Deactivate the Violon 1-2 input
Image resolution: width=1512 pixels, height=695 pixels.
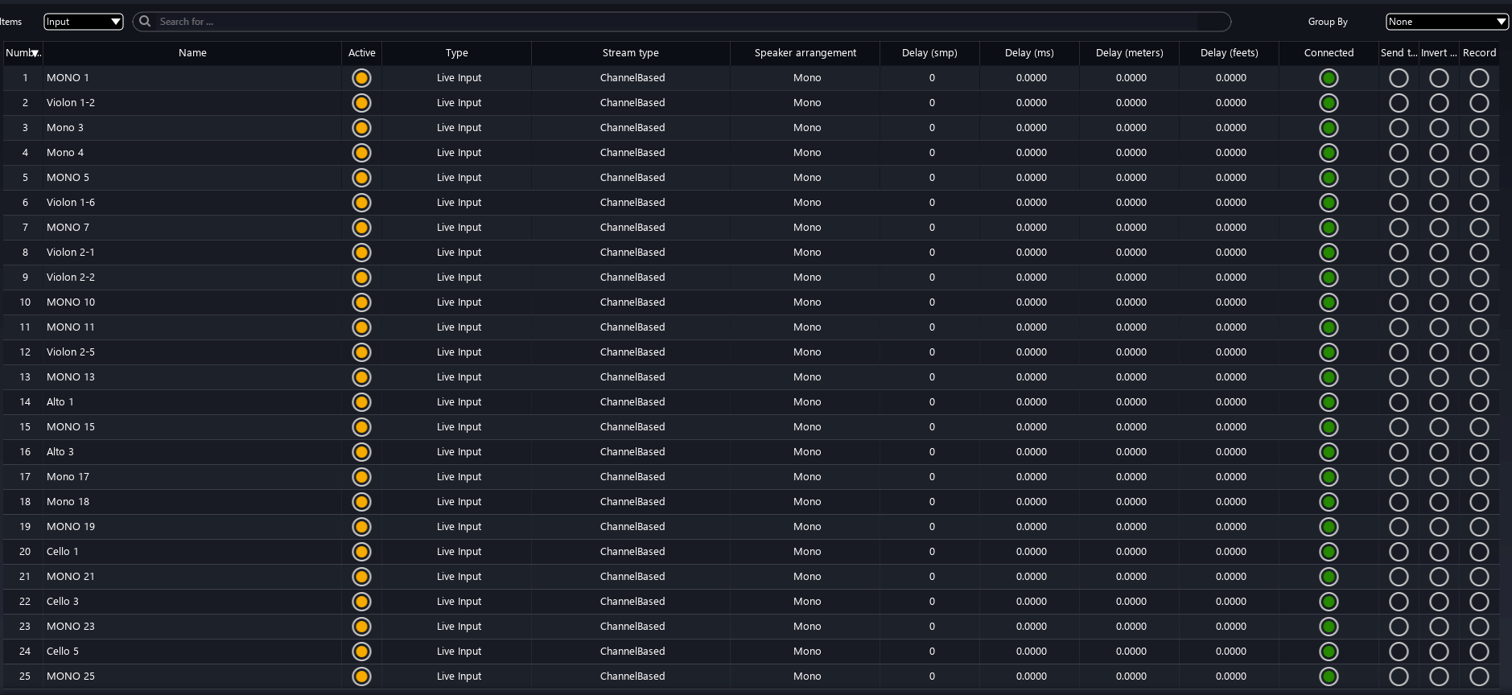click(x=361, y=103)
